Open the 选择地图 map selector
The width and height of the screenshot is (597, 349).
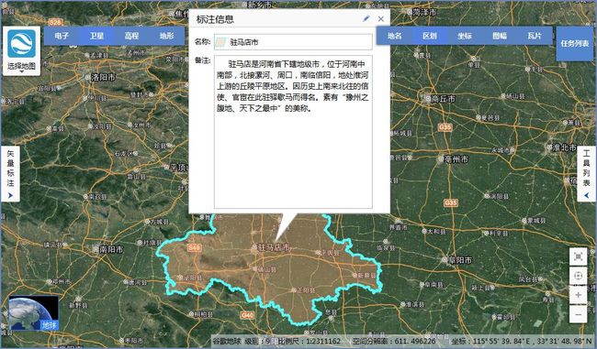22,50
